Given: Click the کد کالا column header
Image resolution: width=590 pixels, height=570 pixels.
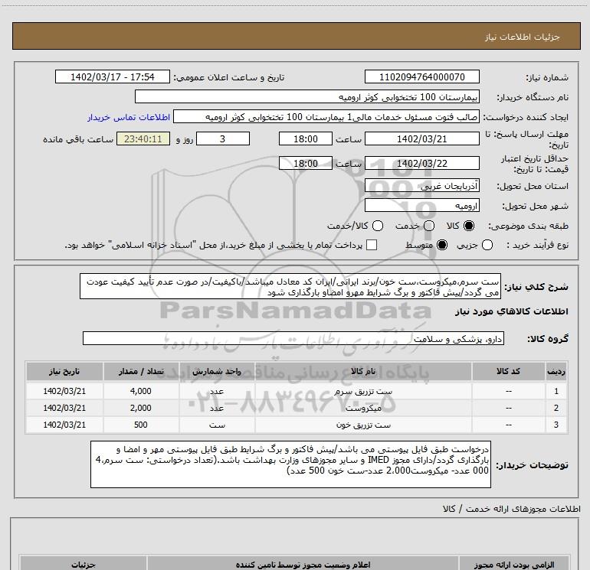Looking at the screenshot, I should tap(508, 371).
